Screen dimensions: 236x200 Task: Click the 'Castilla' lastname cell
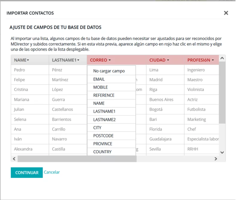pos(68,149)
